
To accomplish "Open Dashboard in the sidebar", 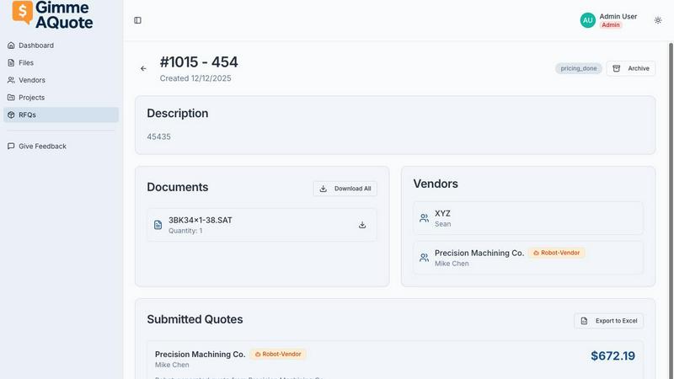I will (x=61, y=45).
